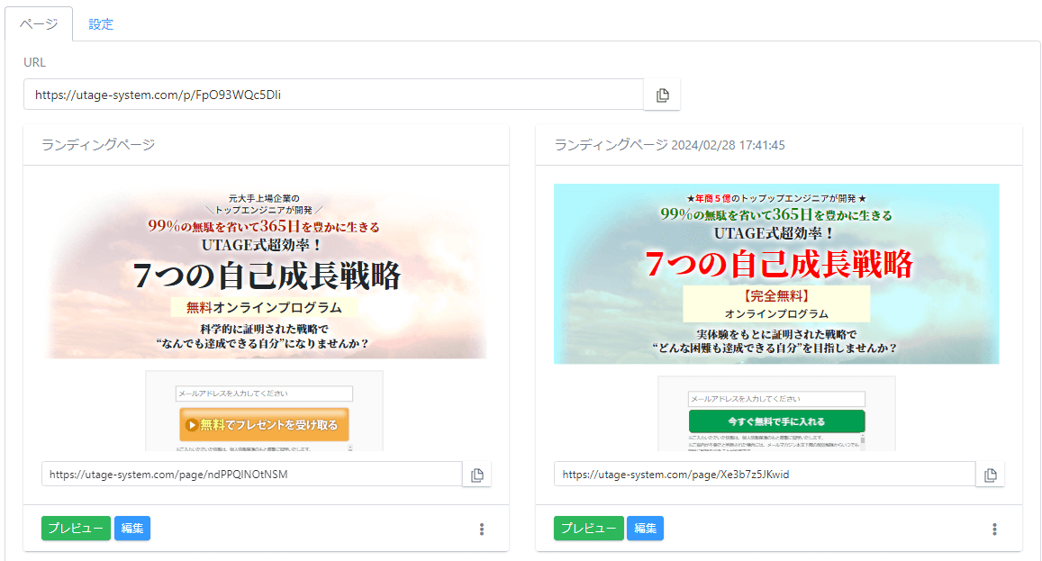Open three-dot menu on the left landing page card
The height and width of the screenshot is (561, 1042).
pyautogui.click(x=482, y=529)
